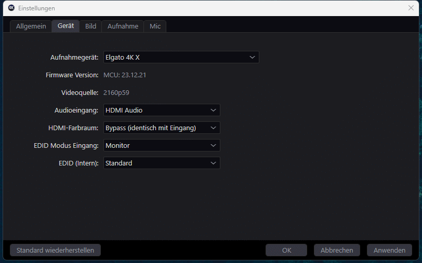Click the Einstellungen window title text
The height and width of the screenshot is (263, 422).
click(36, 8)
